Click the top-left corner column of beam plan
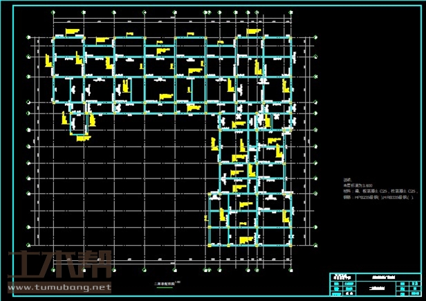The width and height of the screenshot is (426, 301). (54, 36)
